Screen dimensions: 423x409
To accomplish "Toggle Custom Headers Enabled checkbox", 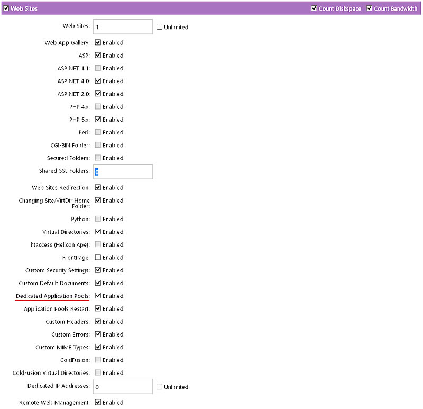I will pyautogui.click(x=98, y=321).
